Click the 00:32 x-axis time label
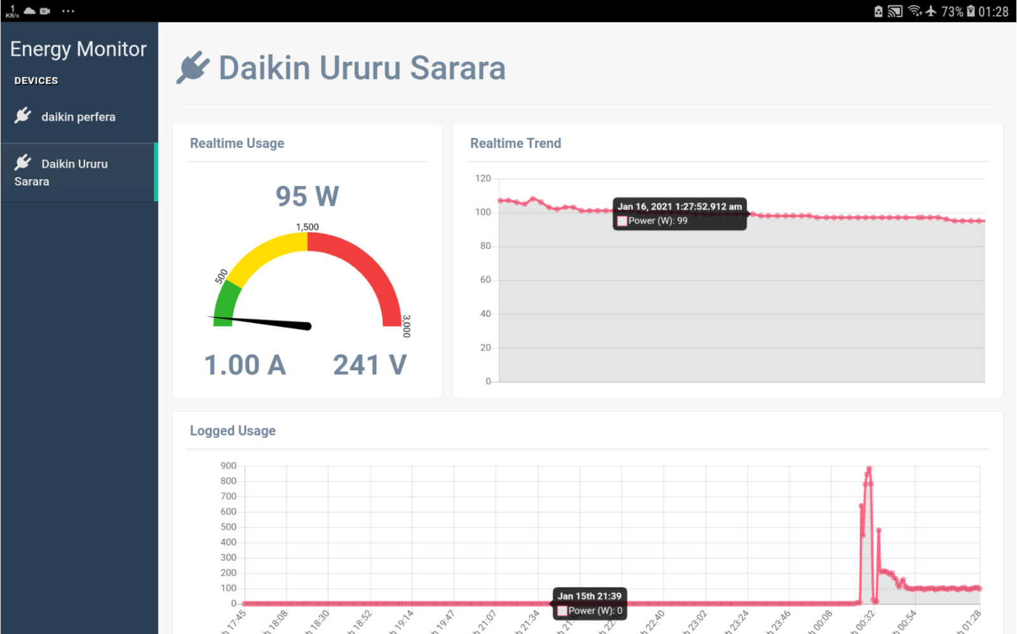The image size is (1017, 634). tap(863, 621)
